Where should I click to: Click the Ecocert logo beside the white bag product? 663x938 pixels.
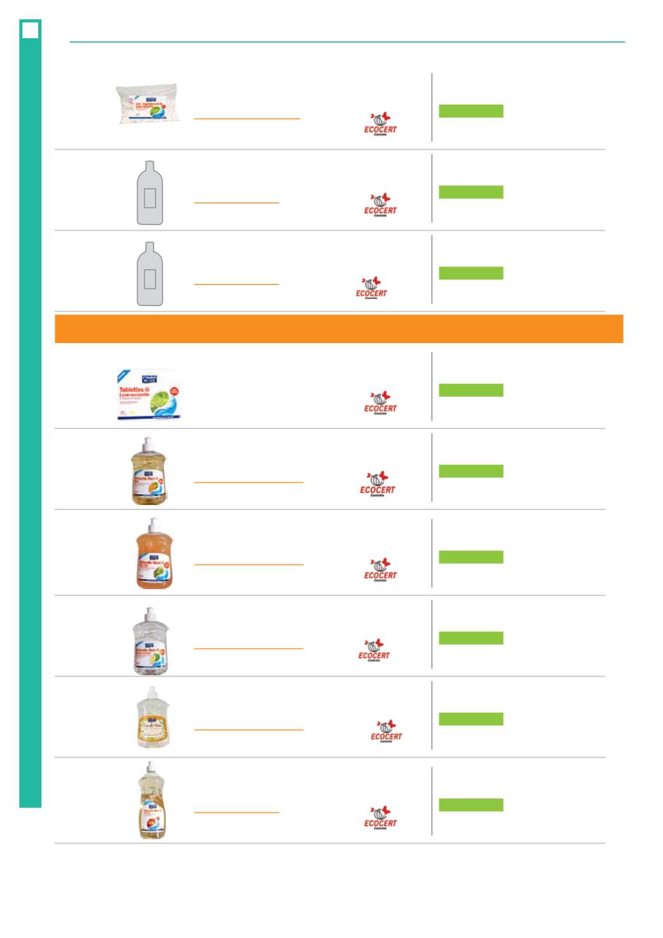380,124
